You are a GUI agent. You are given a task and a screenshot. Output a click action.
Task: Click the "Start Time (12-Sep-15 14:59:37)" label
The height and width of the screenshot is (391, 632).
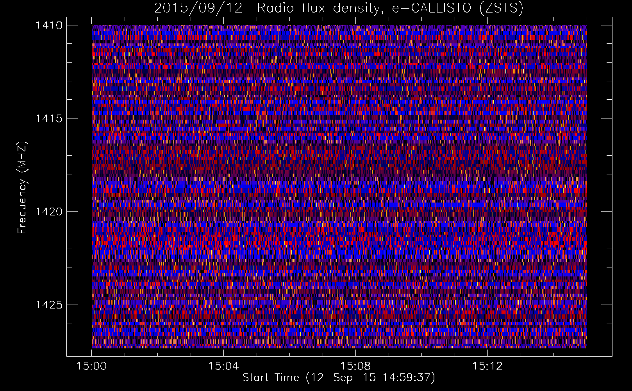(339, 378)
